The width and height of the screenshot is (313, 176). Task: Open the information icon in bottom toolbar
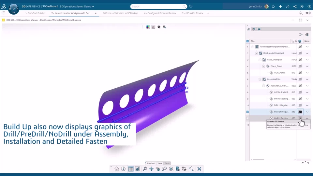tap(123, 169)
